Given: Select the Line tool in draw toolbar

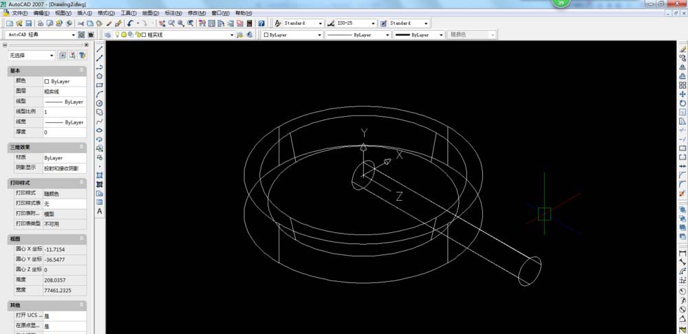Looking at the screenshot, I should 100,49.
